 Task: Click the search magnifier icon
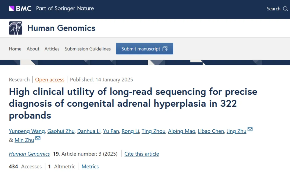click(x=285, y=9)
